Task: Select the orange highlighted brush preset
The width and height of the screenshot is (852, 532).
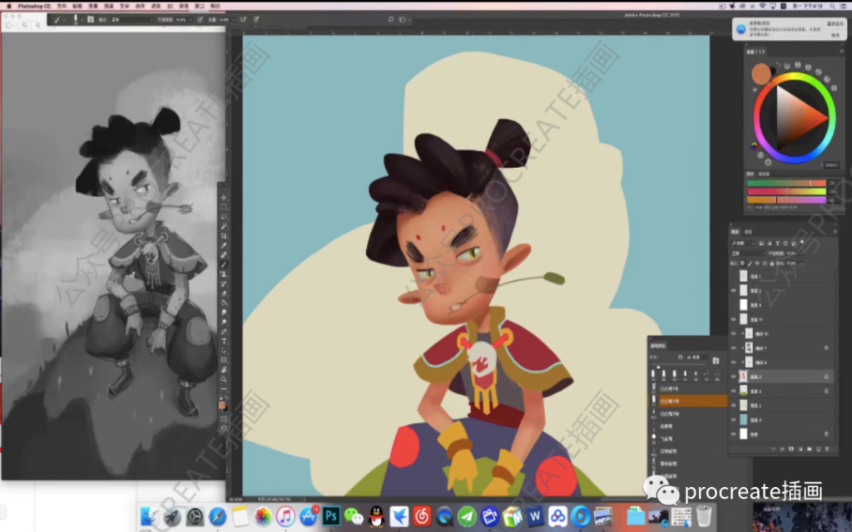Action: point(687,401)
